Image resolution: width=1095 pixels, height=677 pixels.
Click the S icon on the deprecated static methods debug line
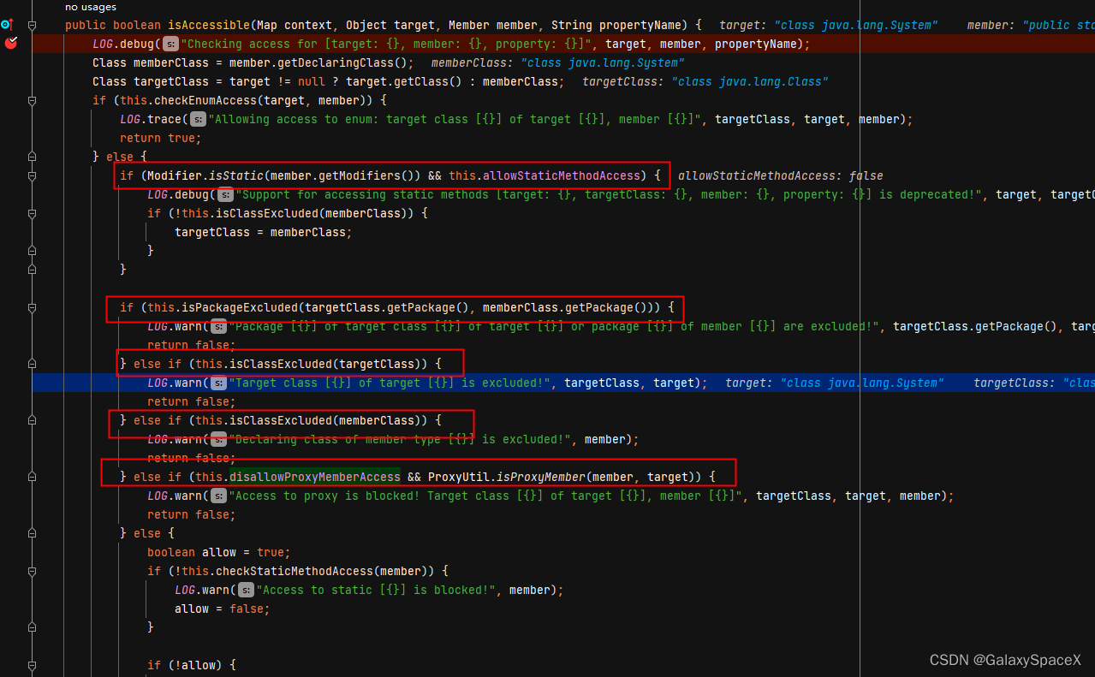225,194
